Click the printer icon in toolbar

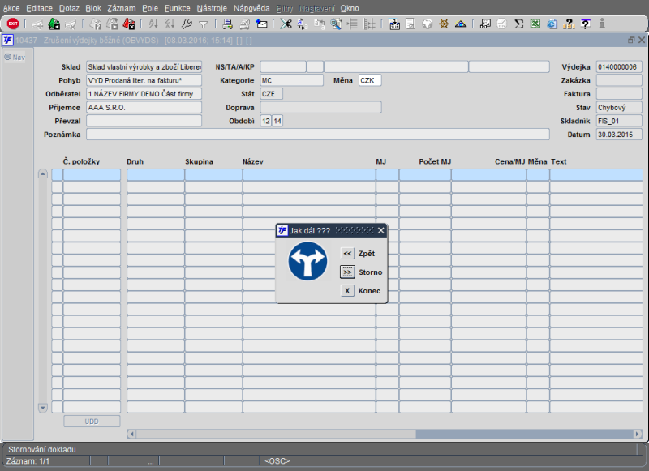point(228,24)
